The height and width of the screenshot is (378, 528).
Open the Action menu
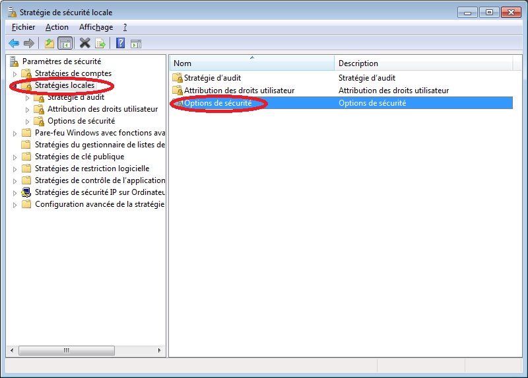coord(57,27)
